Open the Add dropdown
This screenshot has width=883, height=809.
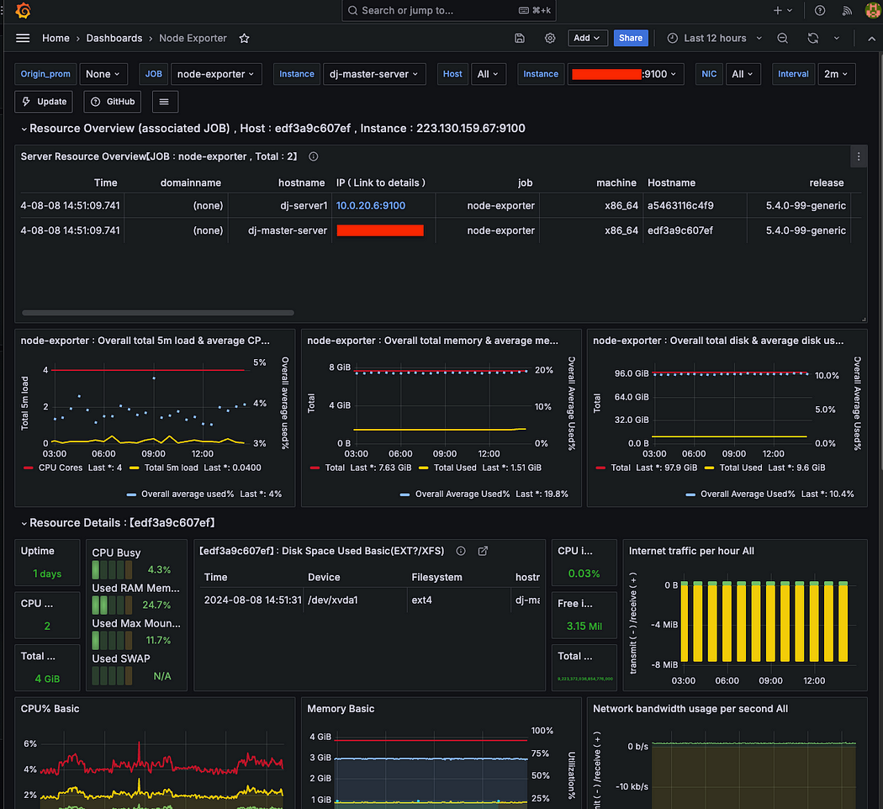click(587, 39)
